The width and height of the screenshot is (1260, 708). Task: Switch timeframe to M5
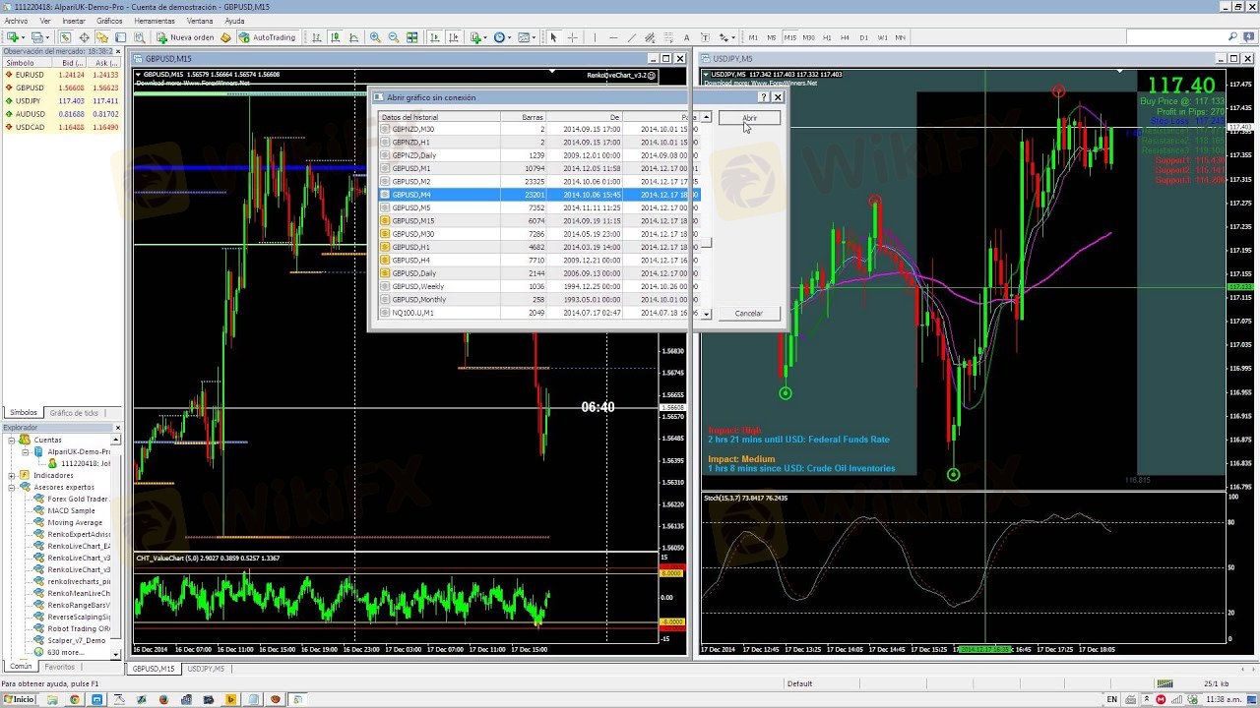pos(772,37)
